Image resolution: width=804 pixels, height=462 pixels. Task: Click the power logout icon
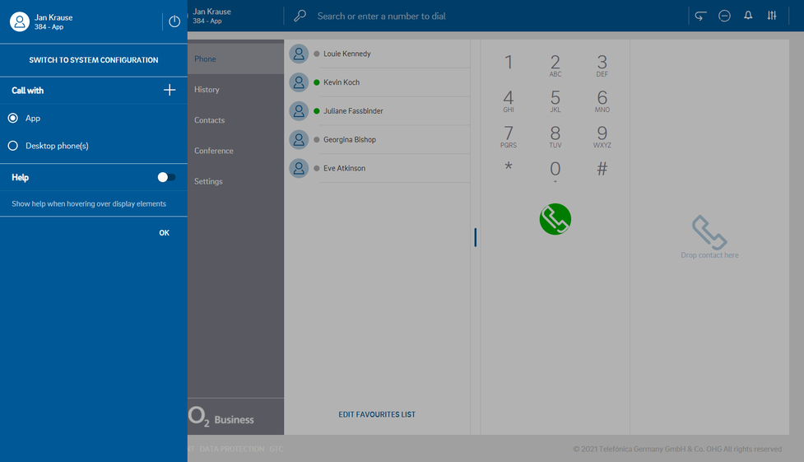174,21
